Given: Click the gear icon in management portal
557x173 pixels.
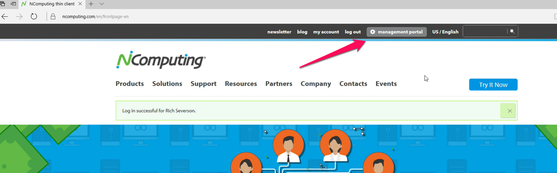Looking at the screenshot, I should point(373,32).
